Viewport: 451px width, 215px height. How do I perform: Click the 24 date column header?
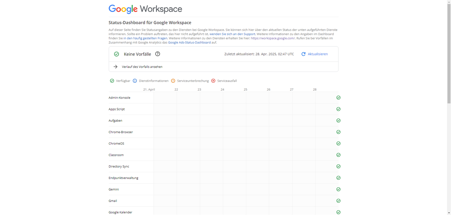tap(222, 90)
